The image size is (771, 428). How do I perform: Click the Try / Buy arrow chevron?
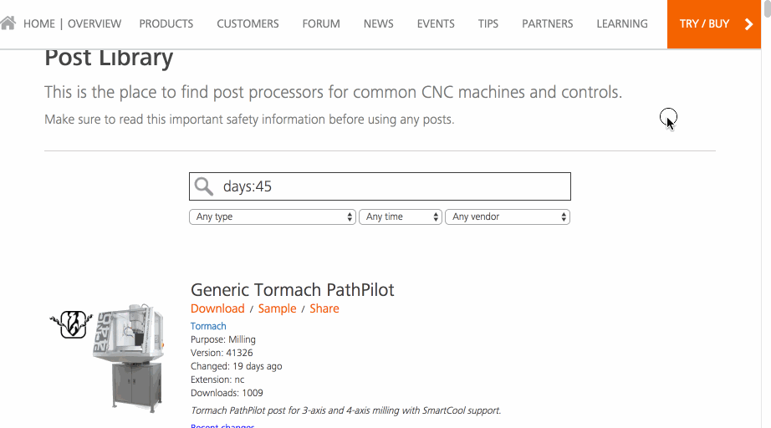point(748,24)
